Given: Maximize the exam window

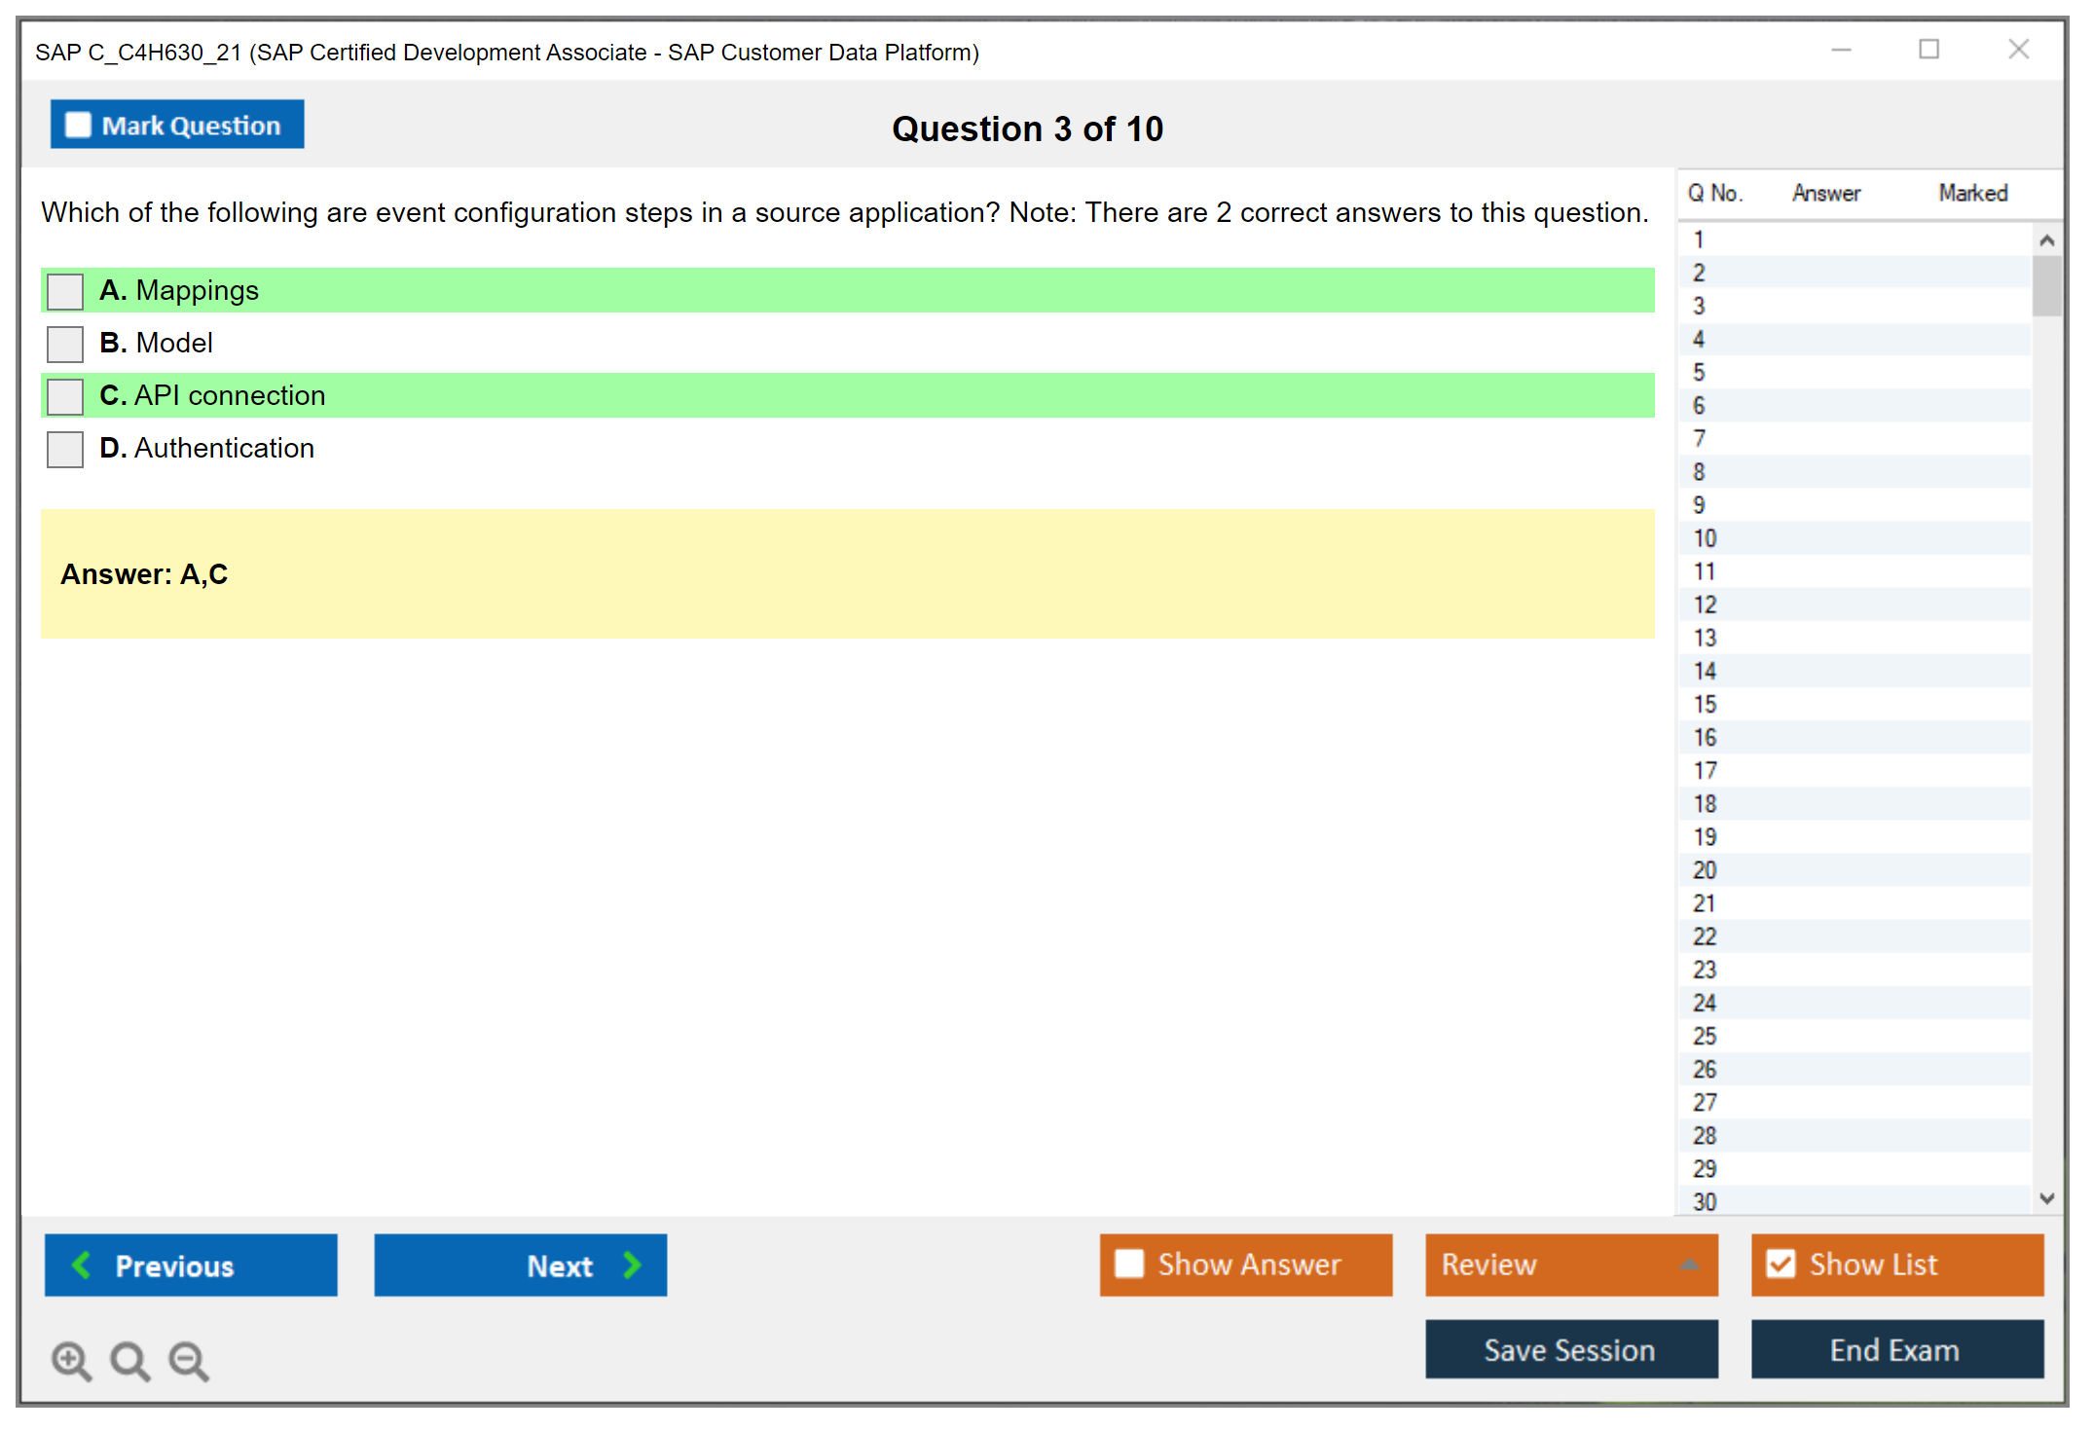Looking at the screenshot, I should click(1928, 50).
